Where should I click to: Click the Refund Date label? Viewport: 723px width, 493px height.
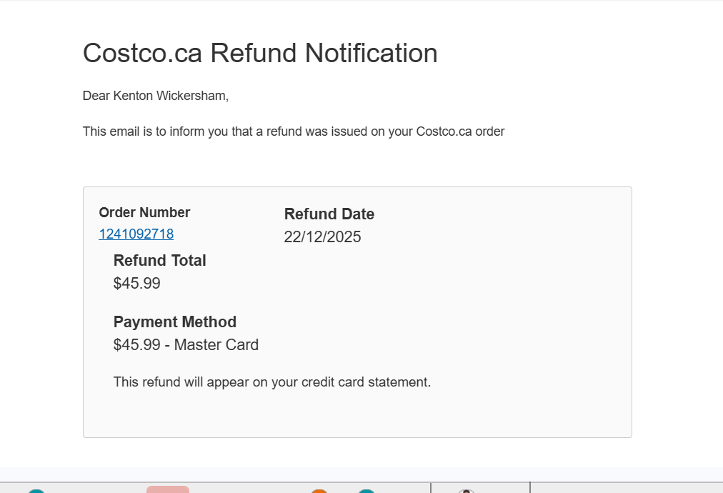[329, 214]
